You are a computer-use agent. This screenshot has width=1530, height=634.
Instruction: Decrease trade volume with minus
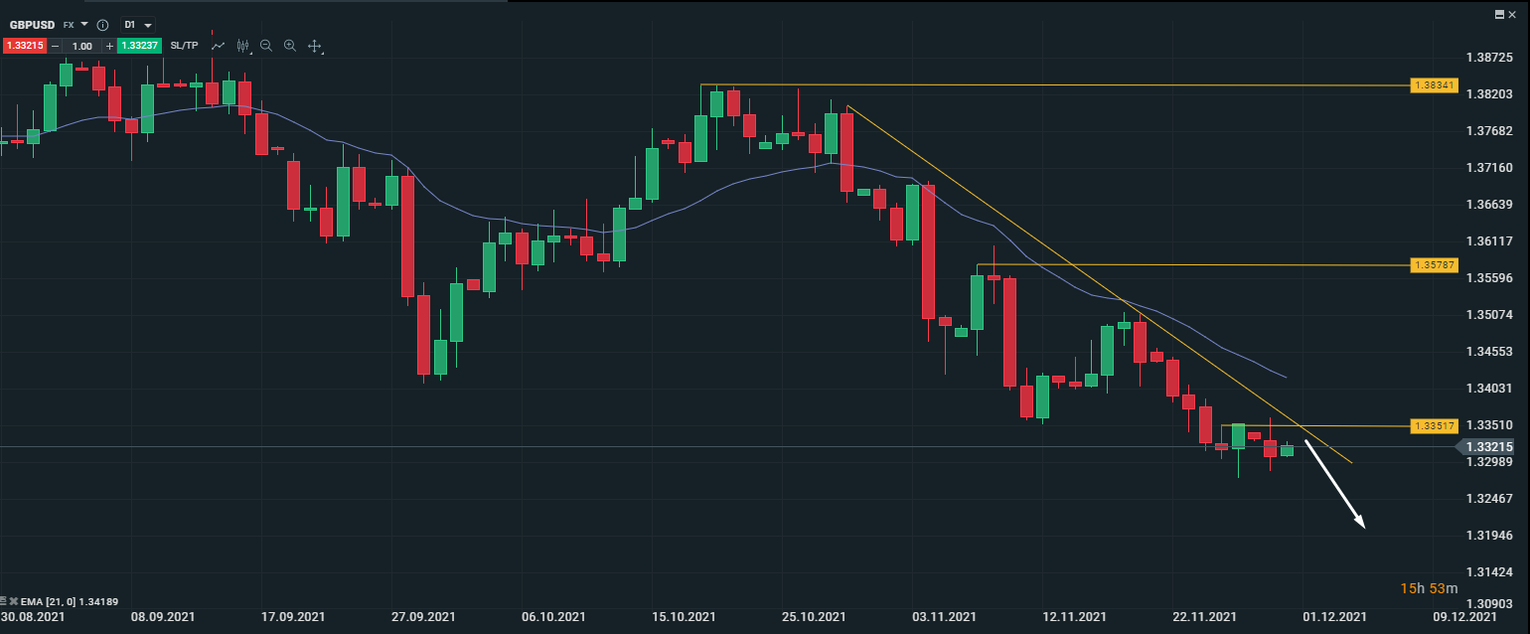coord(56,46)
